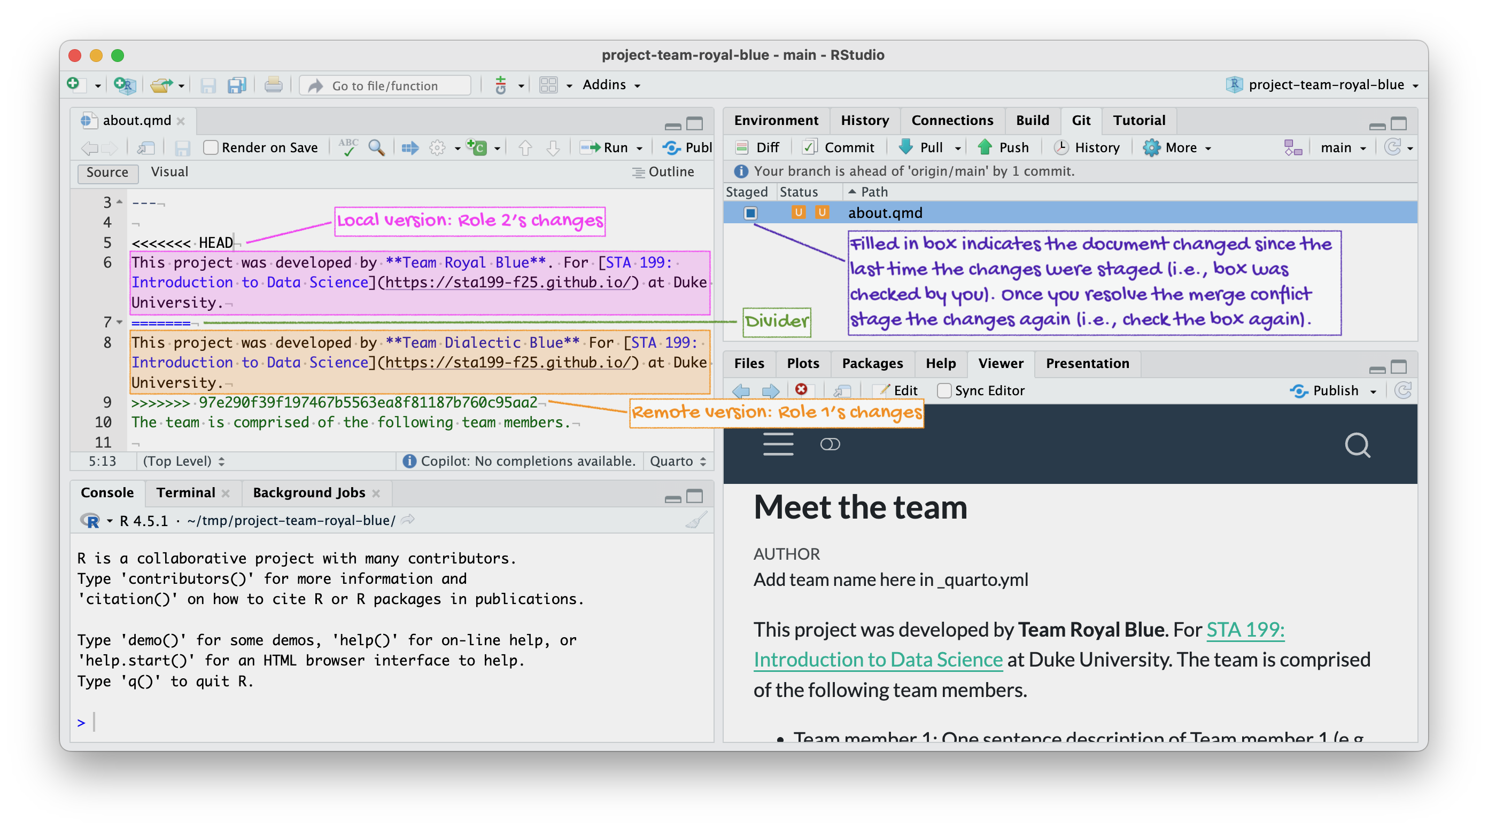
Task: Open the project-team-royal-blue project menu
Action: (x=1326, y=85)
